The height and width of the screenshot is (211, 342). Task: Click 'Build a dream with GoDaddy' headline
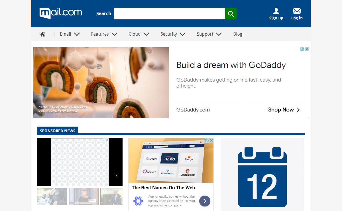[x=231, y=65]
